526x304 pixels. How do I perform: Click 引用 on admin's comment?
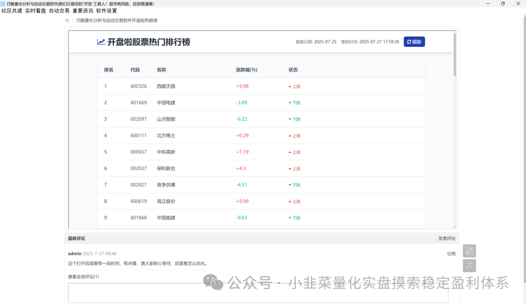(x=451, y=254)
